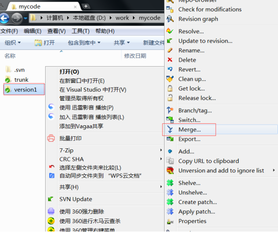Open the 工具(T) menu
This screenshot has height=232, width=278.
click(x=80, y=31)
